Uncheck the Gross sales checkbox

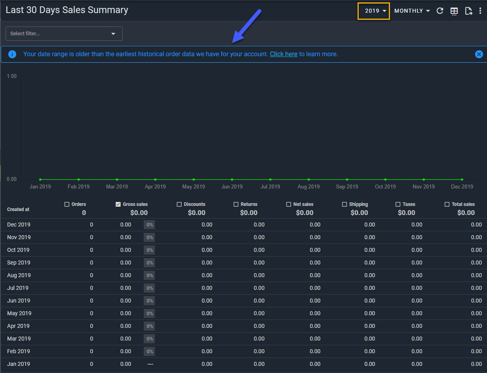pos(118,204)
